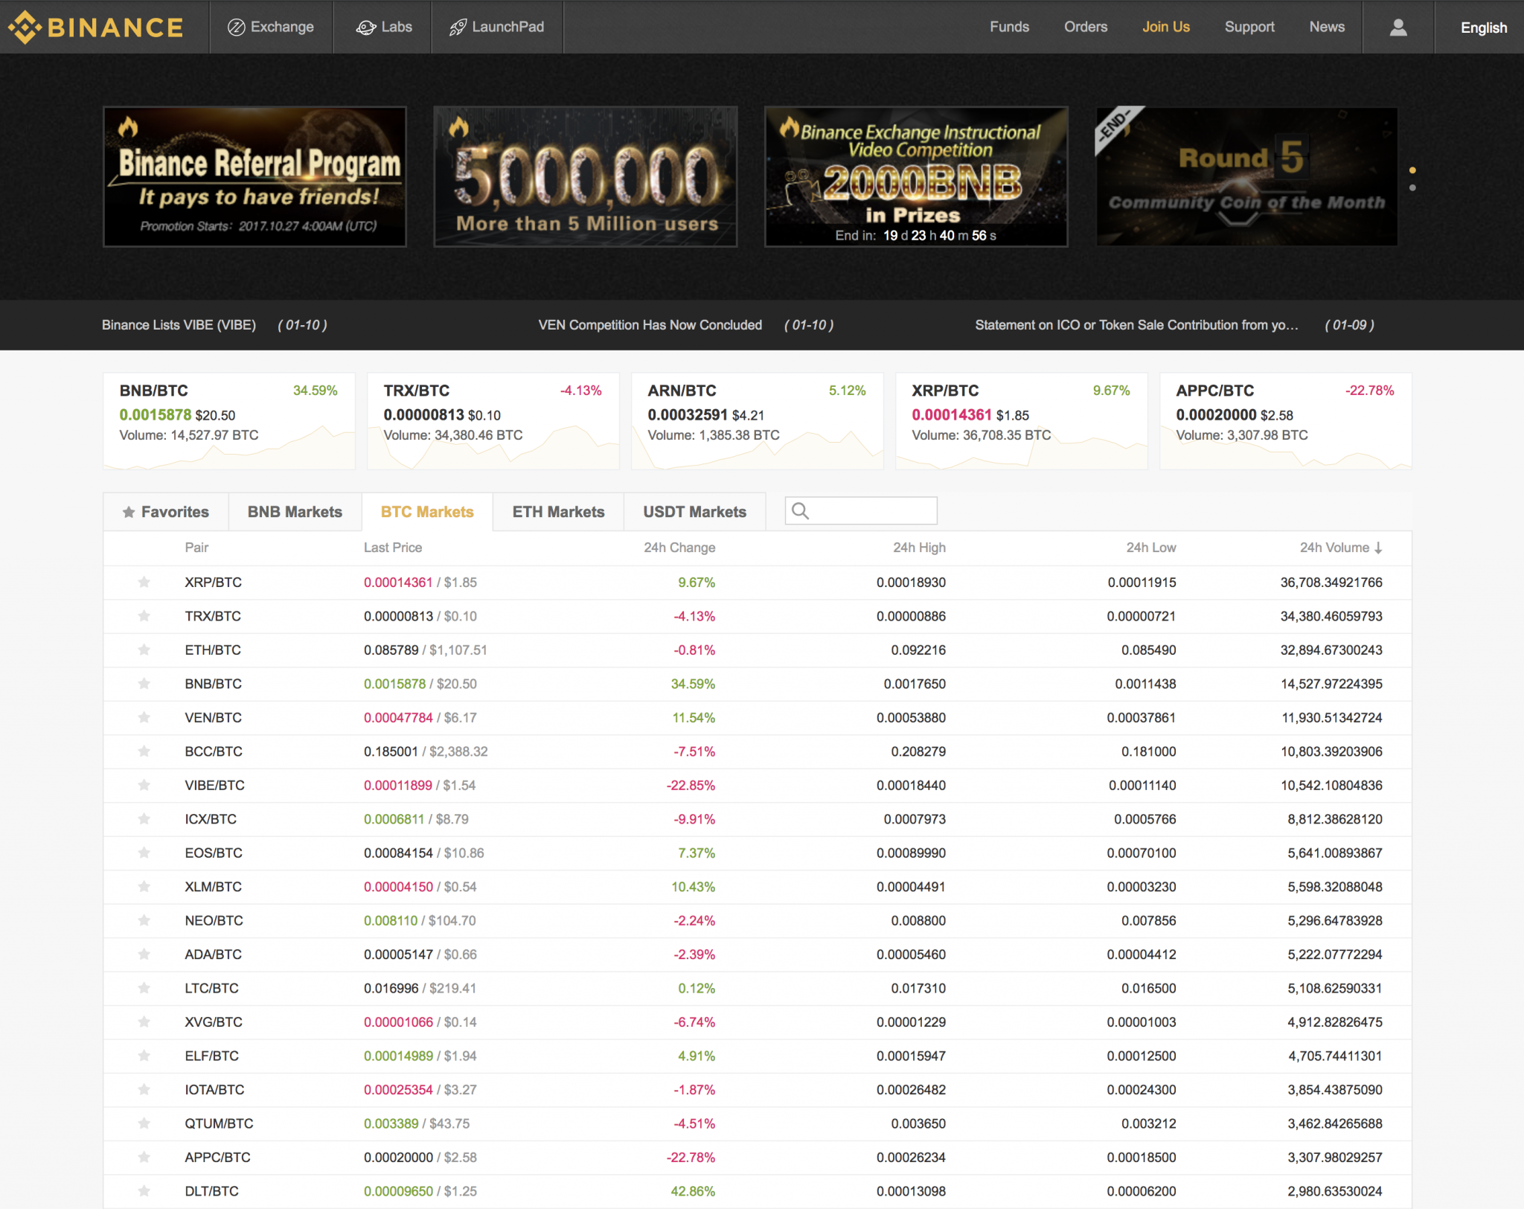Open the XRP/BTC ticker card
This screenshot has height=1209, width=1524.
point(1022,421)
